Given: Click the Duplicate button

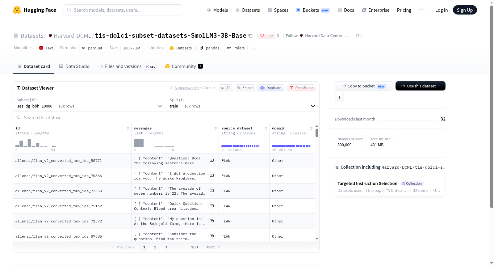Looking at the screenshot, I should click(271, 88).
